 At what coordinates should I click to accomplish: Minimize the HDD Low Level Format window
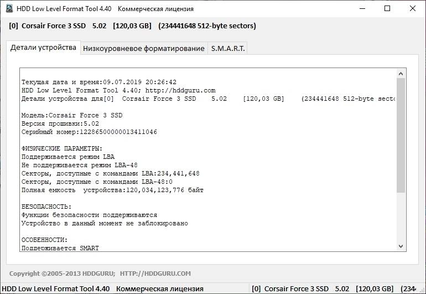click(x=362, y=9)
